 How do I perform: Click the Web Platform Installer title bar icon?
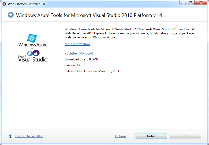4,4
